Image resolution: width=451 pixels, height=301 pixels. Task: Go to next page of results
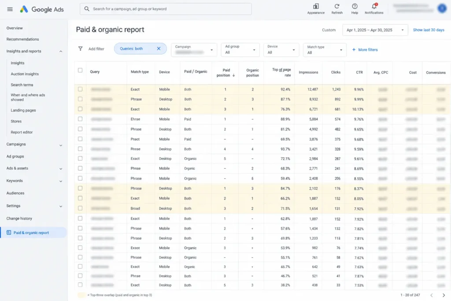coord(444,295)
